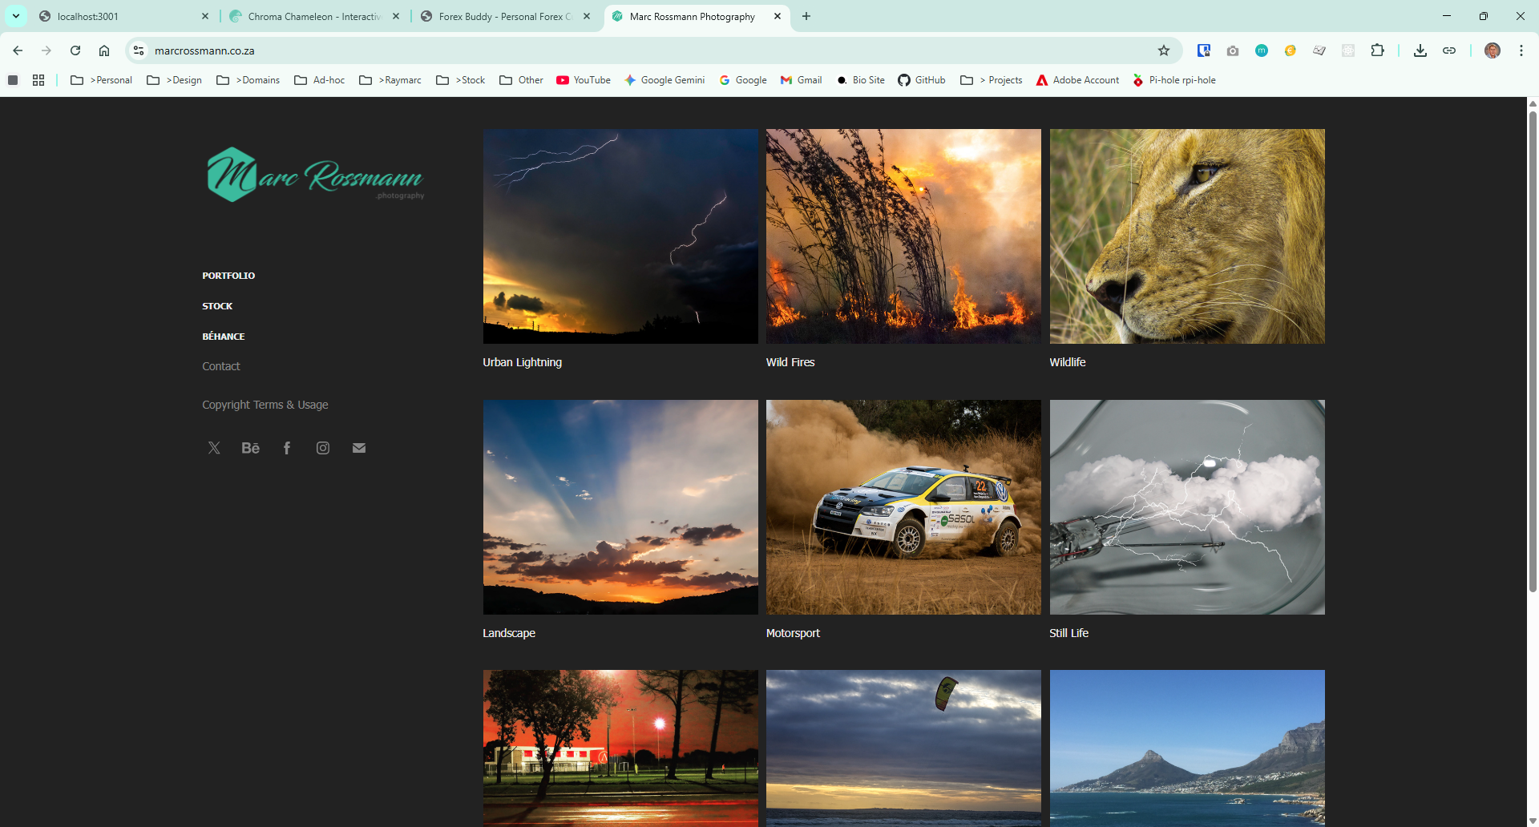Screen dimensions: 1539x827
Task: Open the browser Extensions puzzle icon
Action: click(x=1377, y=50)
